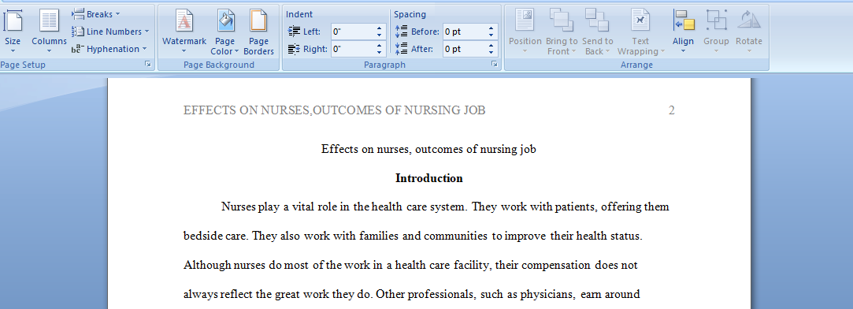Viewport: 853px width, 309px height.
Task: Open the Page Color picker
Action: [x=224, y=32]
